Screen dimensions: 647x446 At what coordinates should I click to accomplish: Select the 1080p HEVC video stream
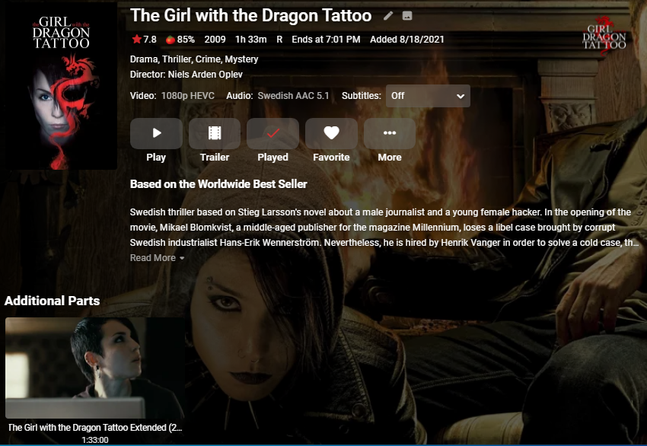coord(188,96)
